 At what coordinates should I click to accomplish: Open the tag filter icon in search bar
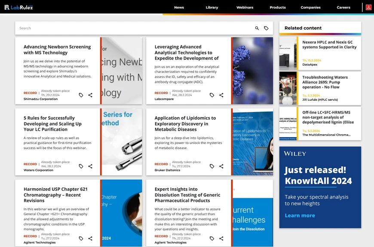coord(266,28)
